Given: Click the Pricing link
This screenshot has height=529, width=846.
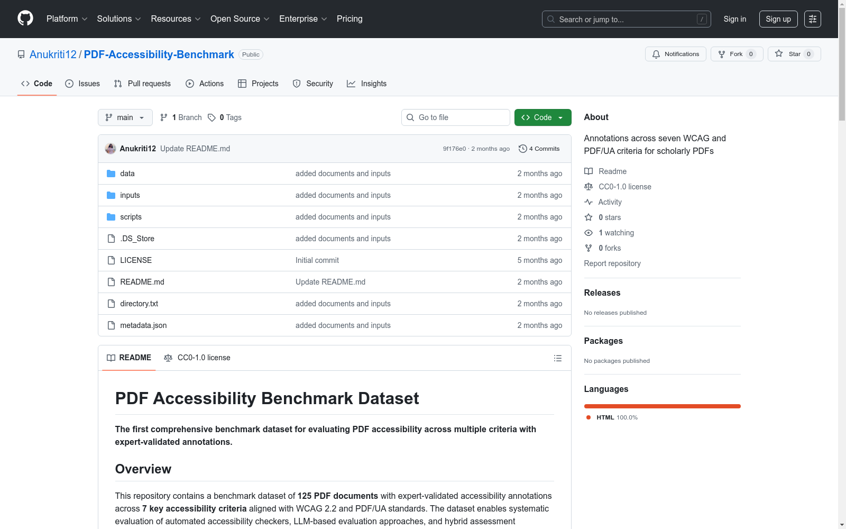Looking at the screenshot, I should pos(350,19).
